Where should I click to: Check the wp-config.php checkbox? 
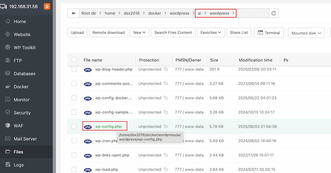click(74, 126)
